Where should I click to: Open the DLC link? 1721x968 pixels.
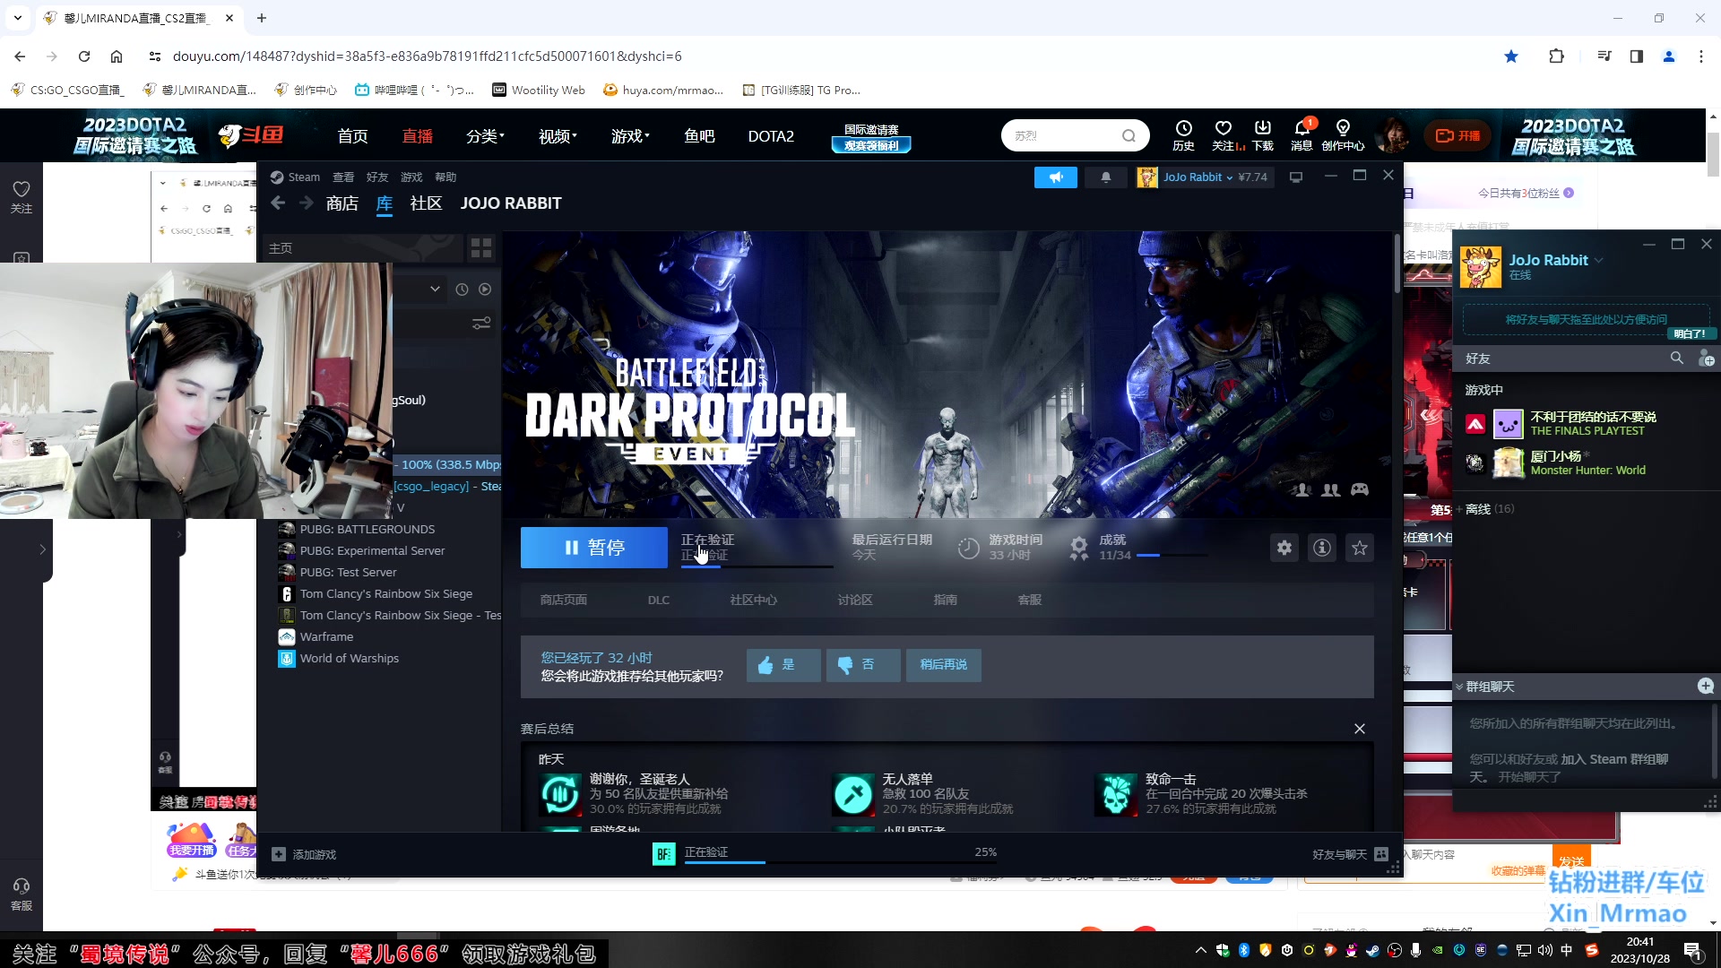pos(659,601)
